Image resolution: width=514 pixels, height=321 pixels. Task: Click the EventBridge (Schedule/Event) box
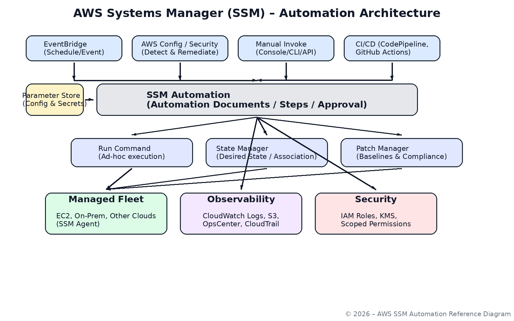[x=74, y=48]
